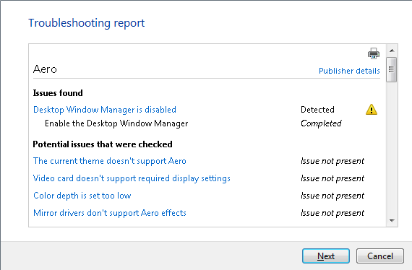Click 'Issue not present' beside Video card row
412x270 pixels.
(332, 178)
